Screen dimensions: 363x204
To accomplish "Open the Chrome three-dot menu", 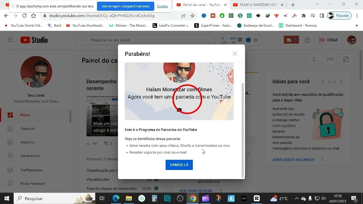I will 357,16.
